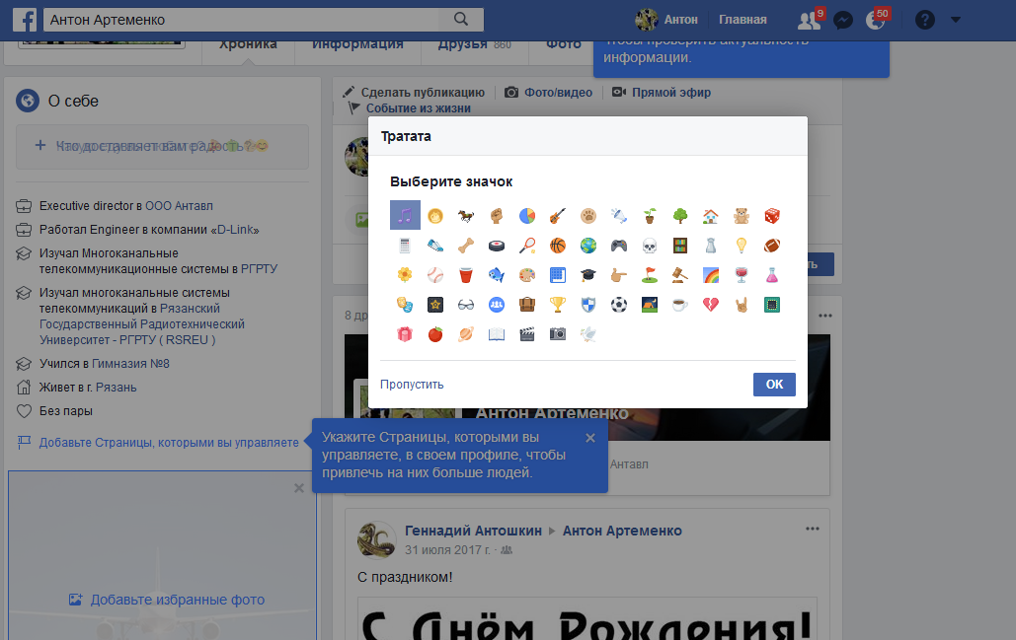
Task: Select the guitar icon in the picker
Action: (x=557, y=215)
